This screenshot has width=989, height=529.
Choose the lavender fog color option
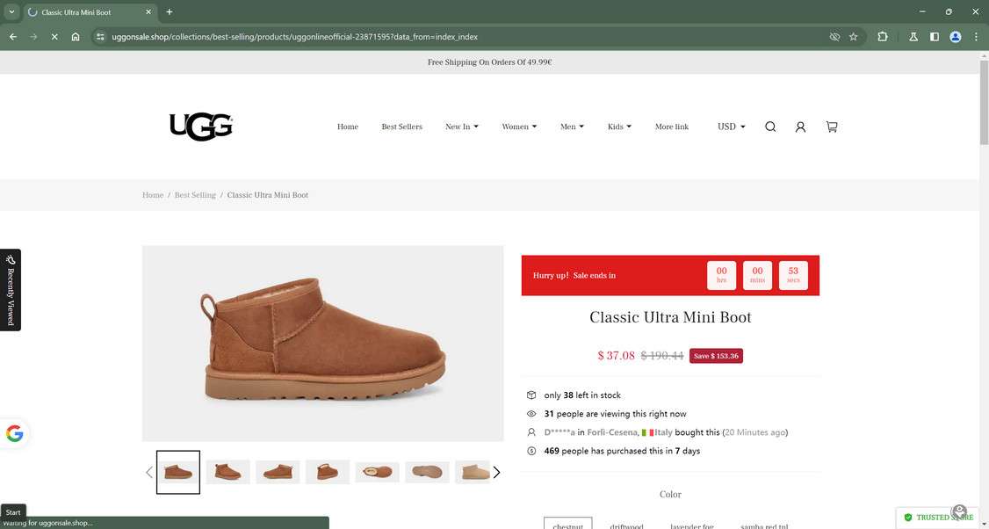pos(691,525)
